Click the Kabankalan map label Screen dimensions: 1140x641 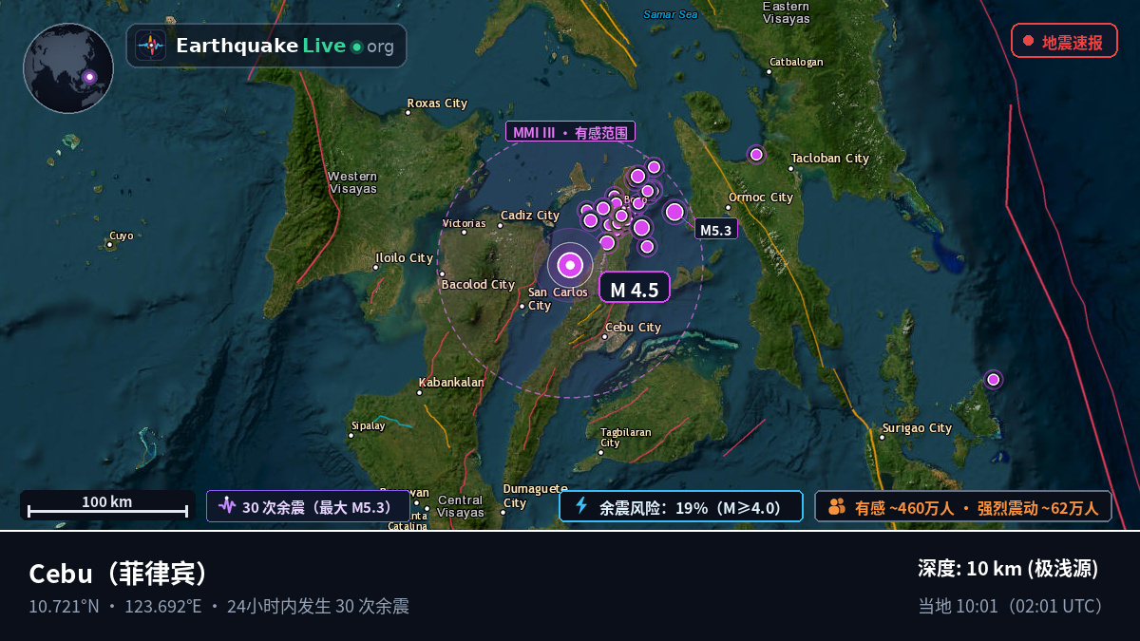(451, 383)
